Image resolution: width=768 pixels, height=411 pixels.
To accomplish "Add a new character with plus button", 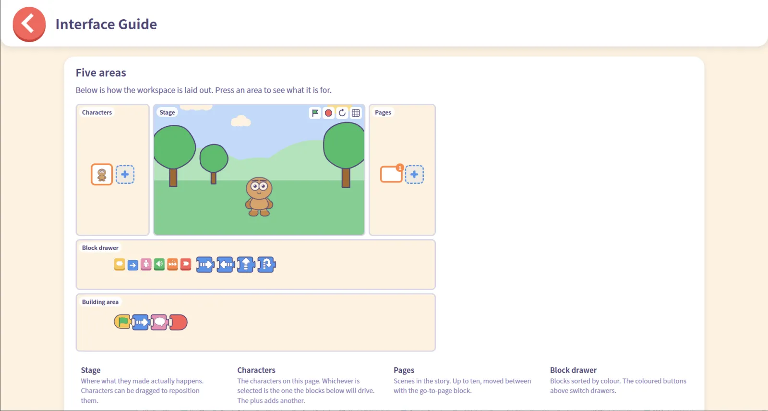I will (125, 174).
